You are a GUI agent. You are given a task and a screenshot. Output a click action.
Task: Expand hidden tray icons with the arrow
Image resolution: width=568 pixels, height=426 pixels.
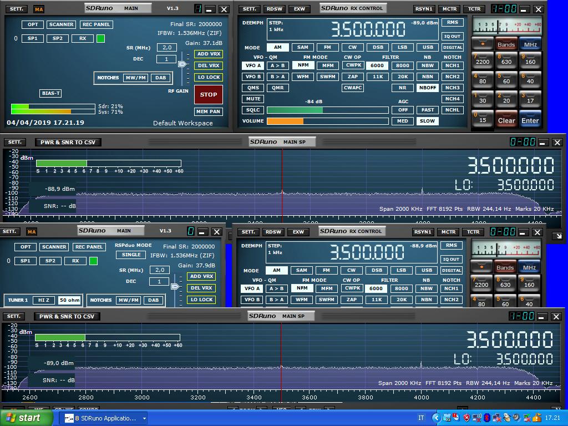(x=437, y=418)
